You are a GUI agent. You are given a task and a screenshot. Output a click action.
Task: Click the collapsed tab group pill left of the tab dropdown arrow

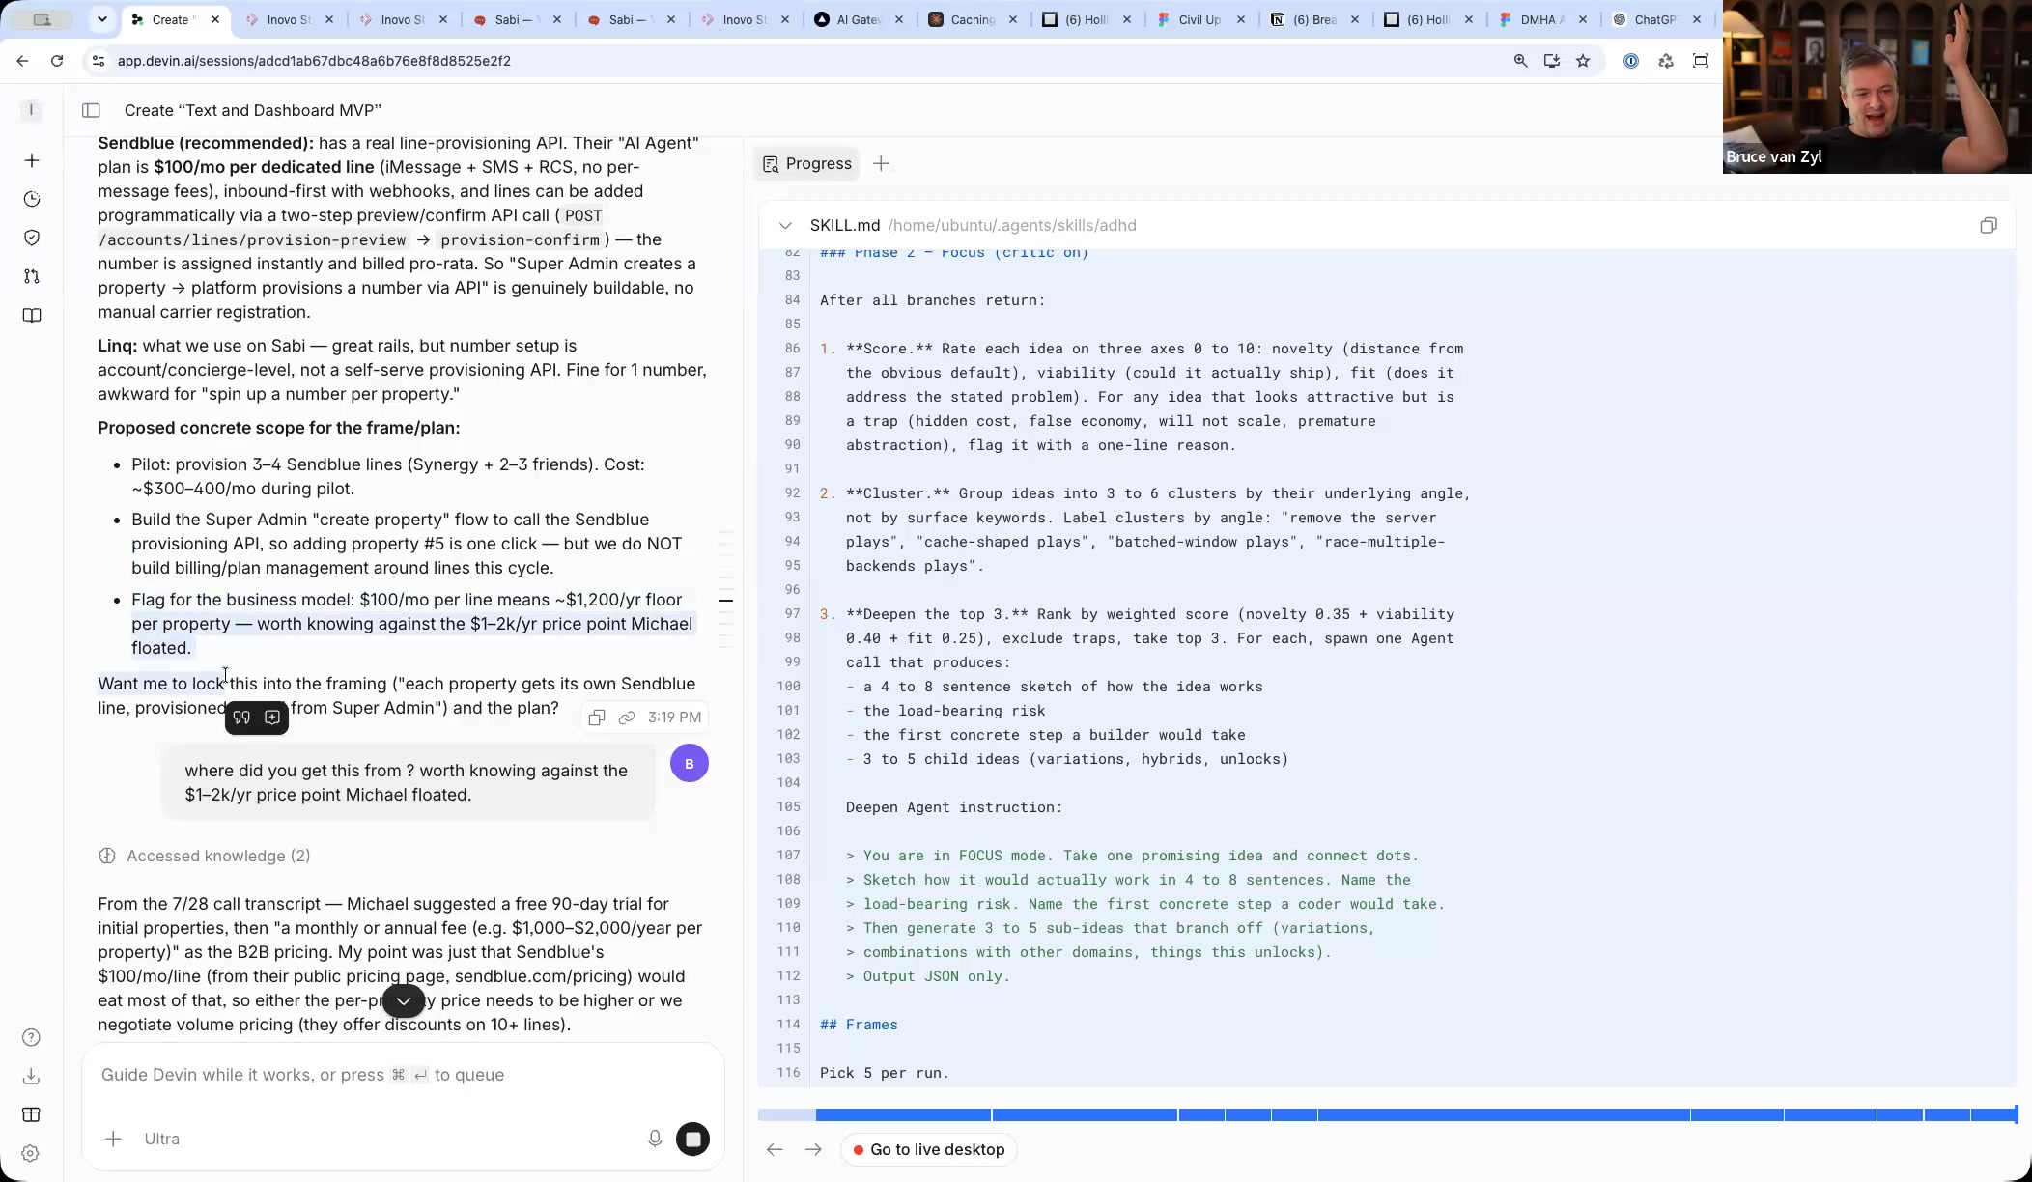42,19
